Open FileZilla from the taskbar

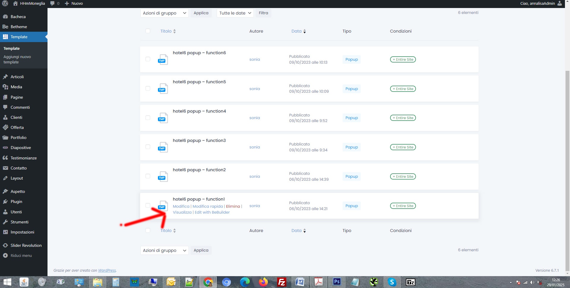point(281,282)
